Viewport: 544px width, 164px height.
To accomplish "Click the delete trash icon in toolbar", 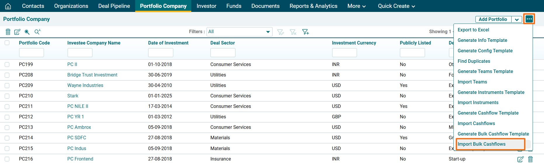I will click(8, 32).
